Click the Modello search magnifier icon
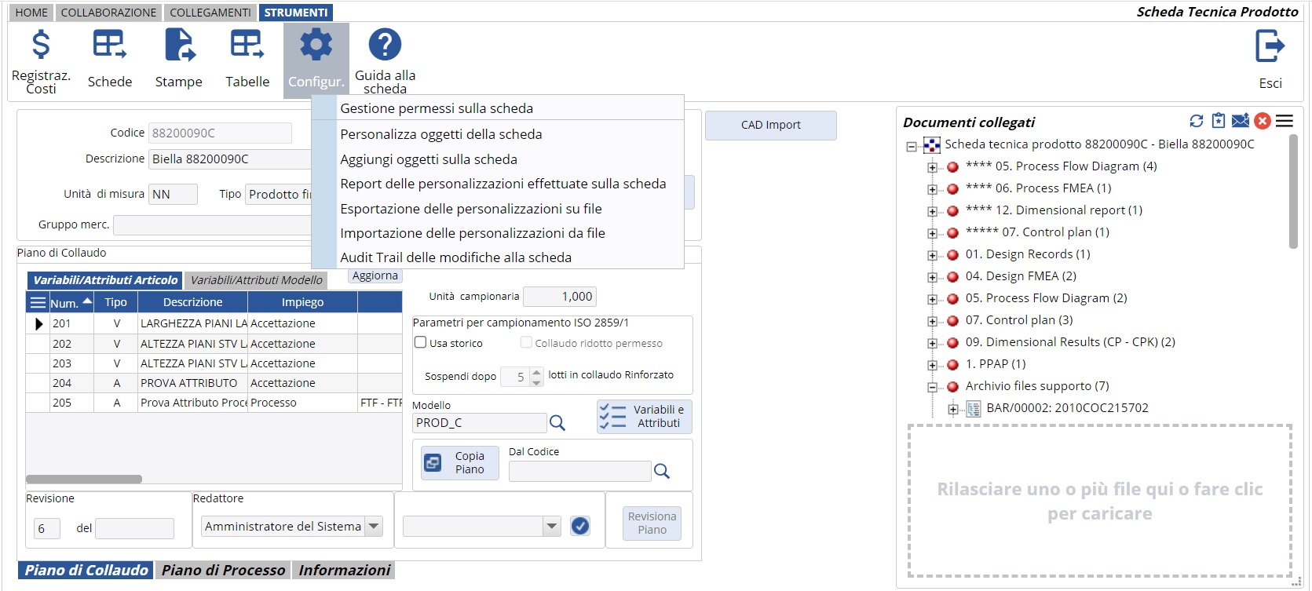The width and height of the screenshot is (1312, 591). pos(557,423)
